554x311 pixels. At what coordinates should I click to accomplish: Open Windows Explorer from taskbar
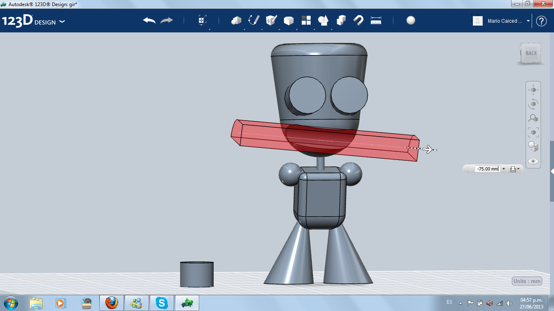(36, 303)
